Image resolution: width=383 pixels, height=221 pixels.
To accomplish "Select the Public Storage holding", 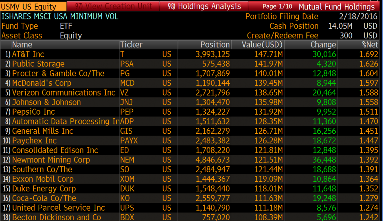I will (x=38, y=64).
